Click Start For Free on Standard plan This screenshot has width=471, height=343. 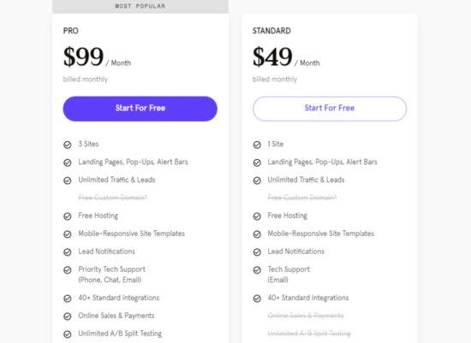point(330,109)
